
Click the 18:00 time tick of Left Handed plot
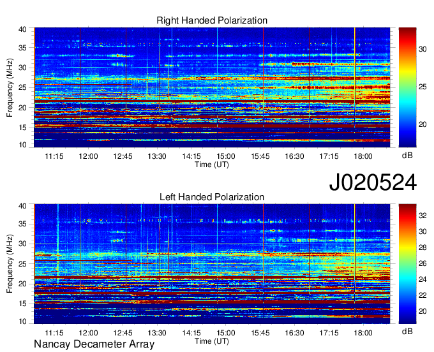point(363,333)
